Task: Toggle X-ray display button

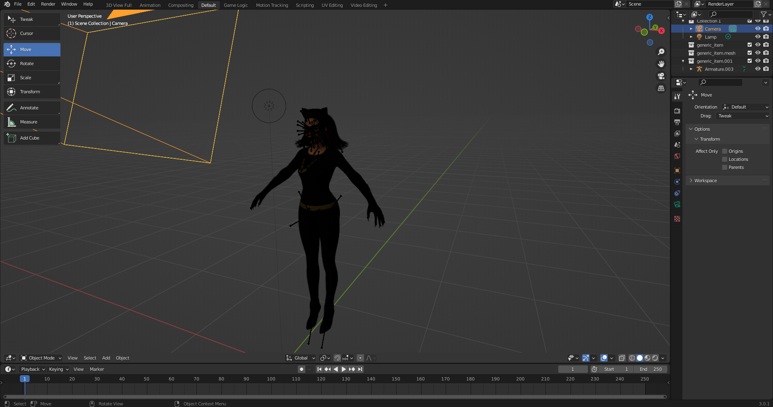Action: pyautogui.click(x=622, y=358)
